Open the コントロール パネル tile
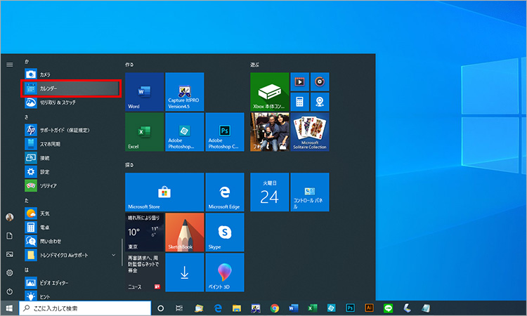 click(x=309, y=192)
